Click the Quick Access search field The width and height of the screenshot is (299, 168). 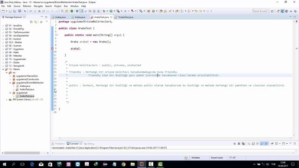click(260, 11)
